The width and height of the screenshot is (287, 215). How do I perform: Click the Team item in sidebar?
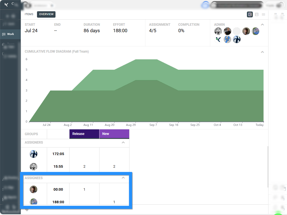10,44
